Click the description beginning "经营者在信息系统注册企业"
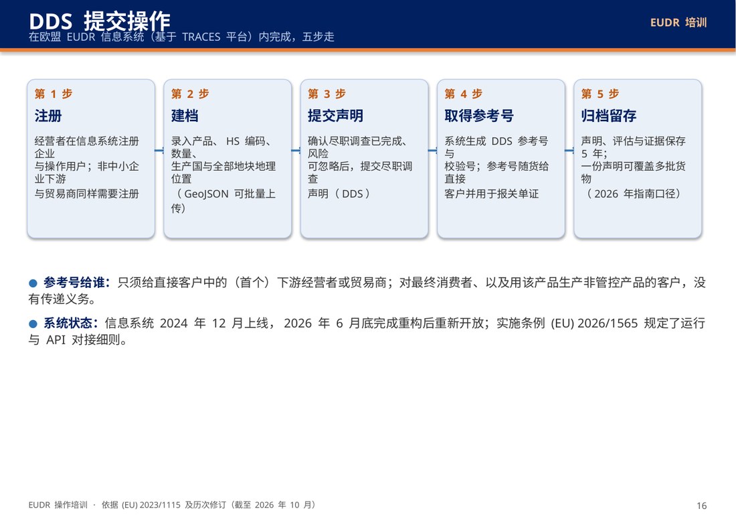736x521 pixels. (x=87, y=167)
